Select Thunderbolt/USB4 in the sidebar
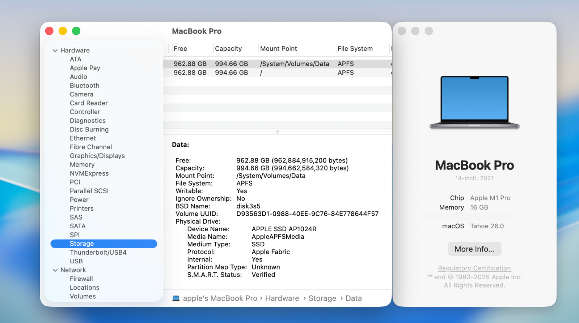 tap(98, 253)
